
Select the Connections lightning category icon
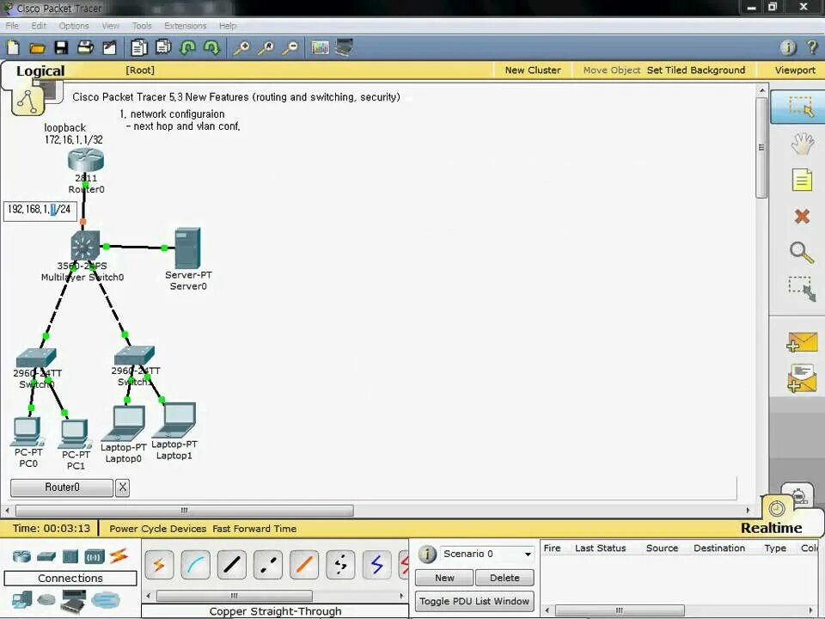click(119, 556)
